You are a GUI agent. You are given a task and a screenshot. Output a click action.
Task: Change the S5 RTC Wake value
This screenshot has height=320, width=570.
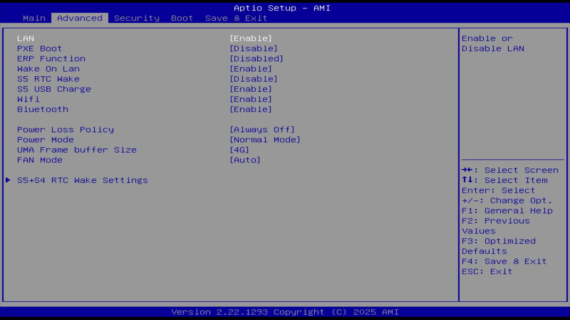[254, 79]
